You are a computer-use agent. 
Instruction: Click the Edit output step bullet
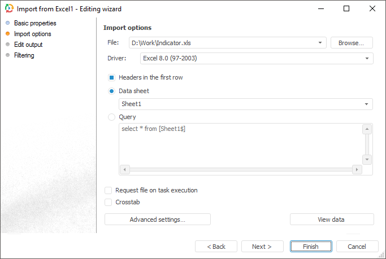click(x=7, y=45)
